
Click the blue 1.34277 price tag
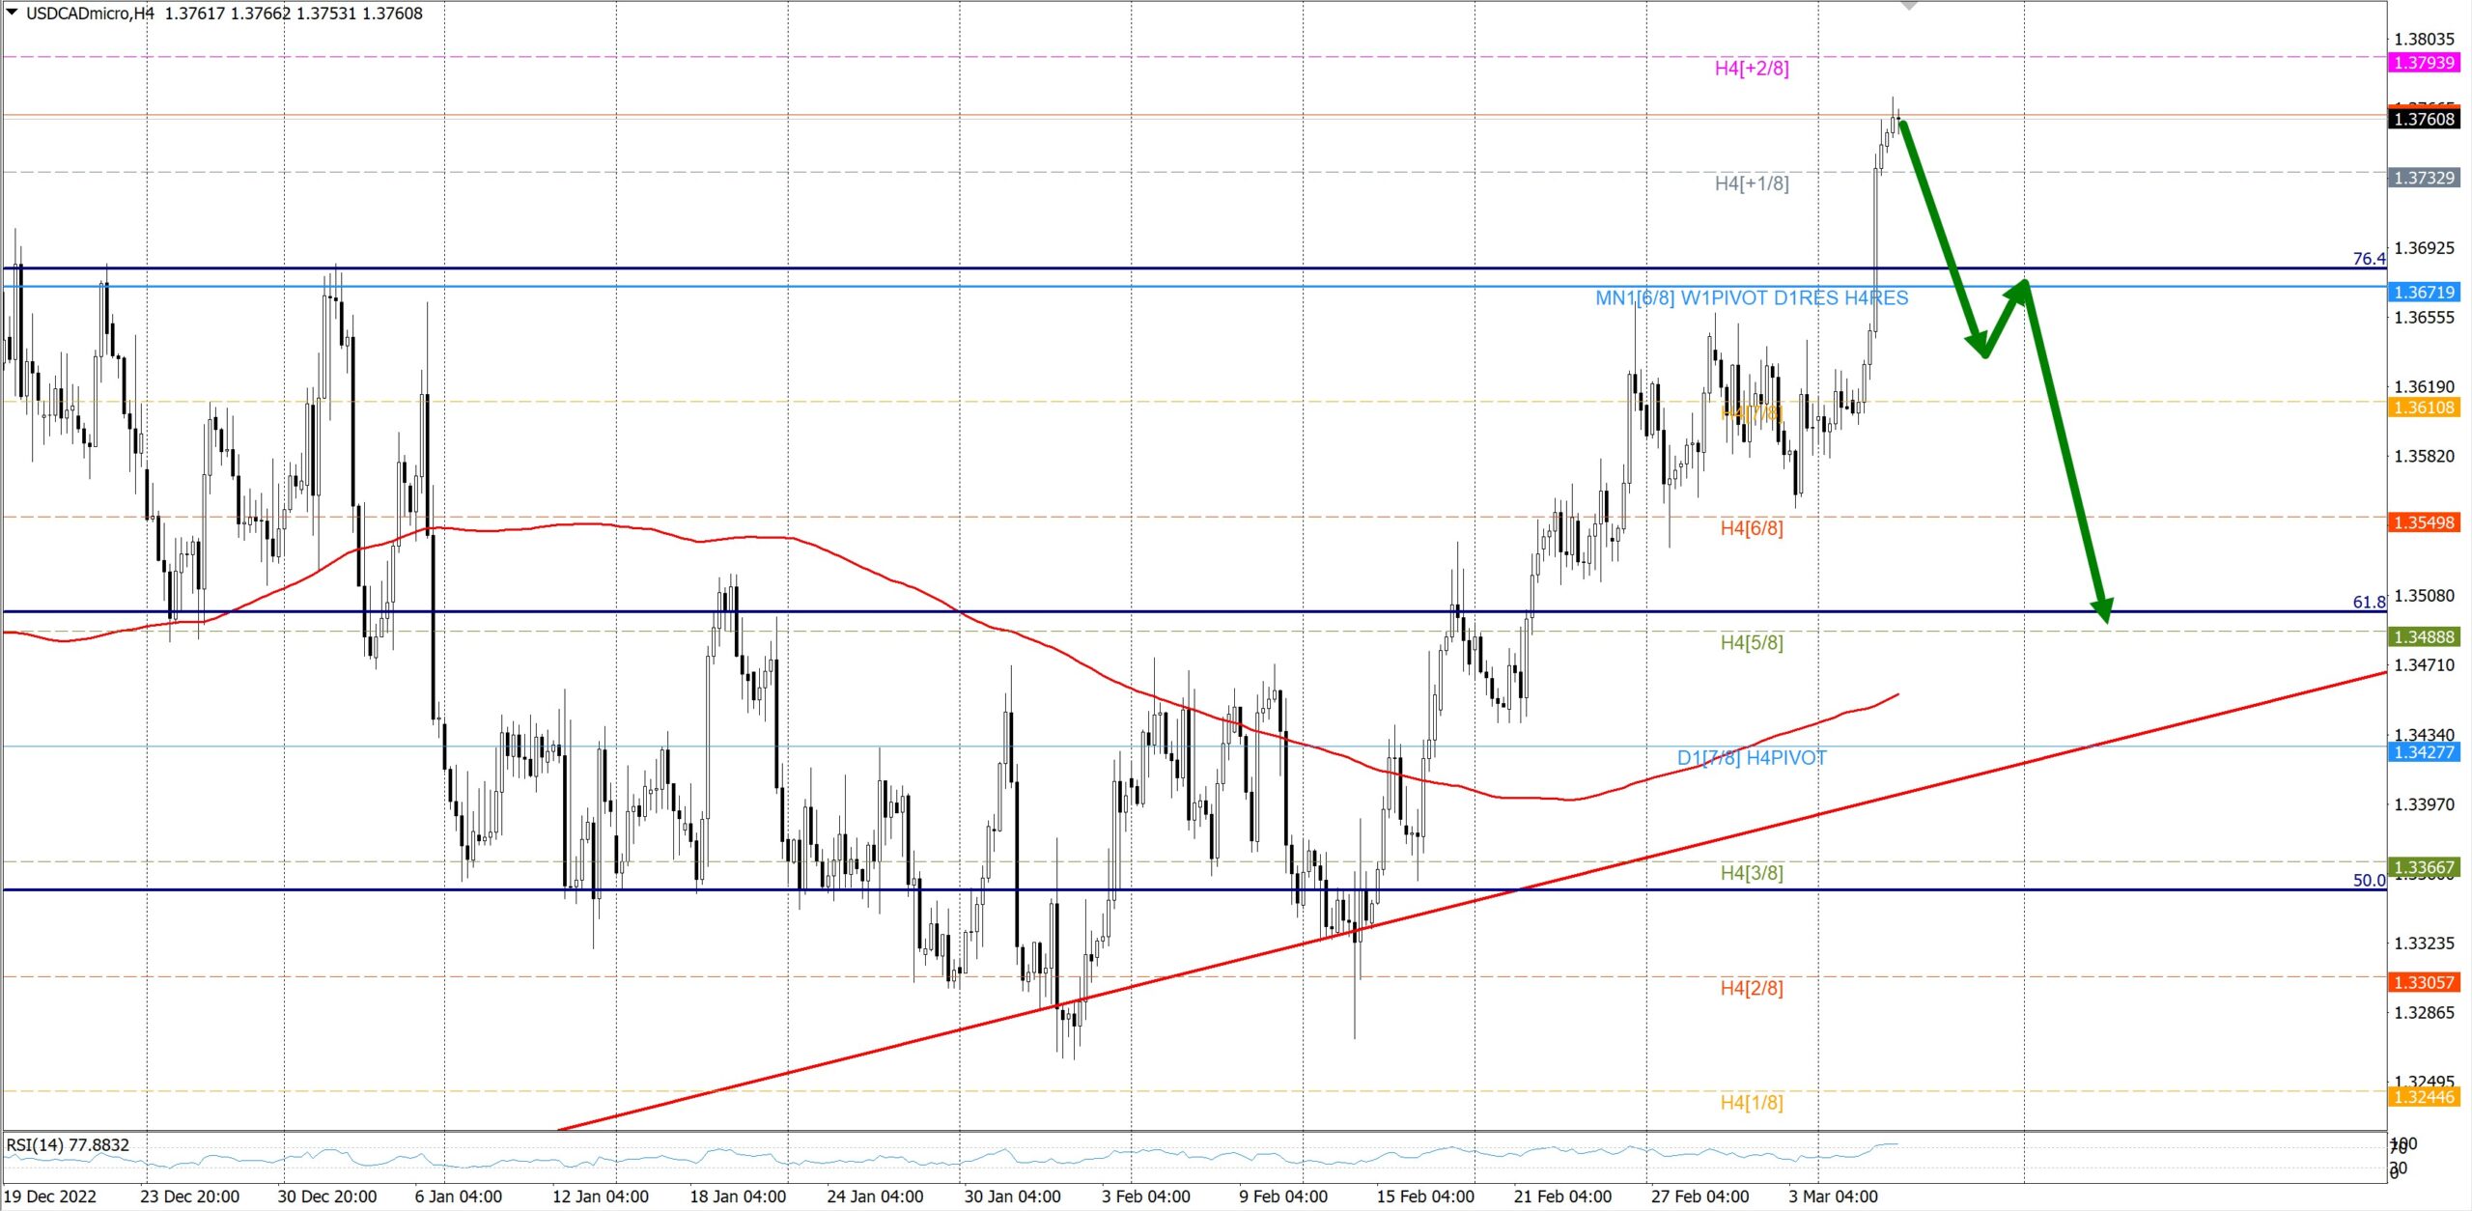pyautogui.click(x=2424, y=752)
